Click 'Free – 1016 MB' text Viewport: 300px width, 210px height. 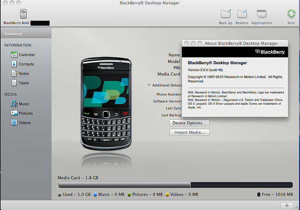coord(277,195)
